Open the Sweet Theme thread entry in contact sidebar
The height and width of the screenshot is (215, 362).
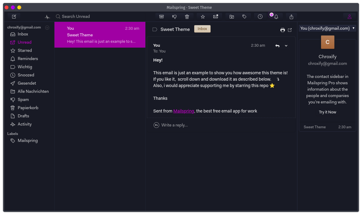tap(327, 127)
